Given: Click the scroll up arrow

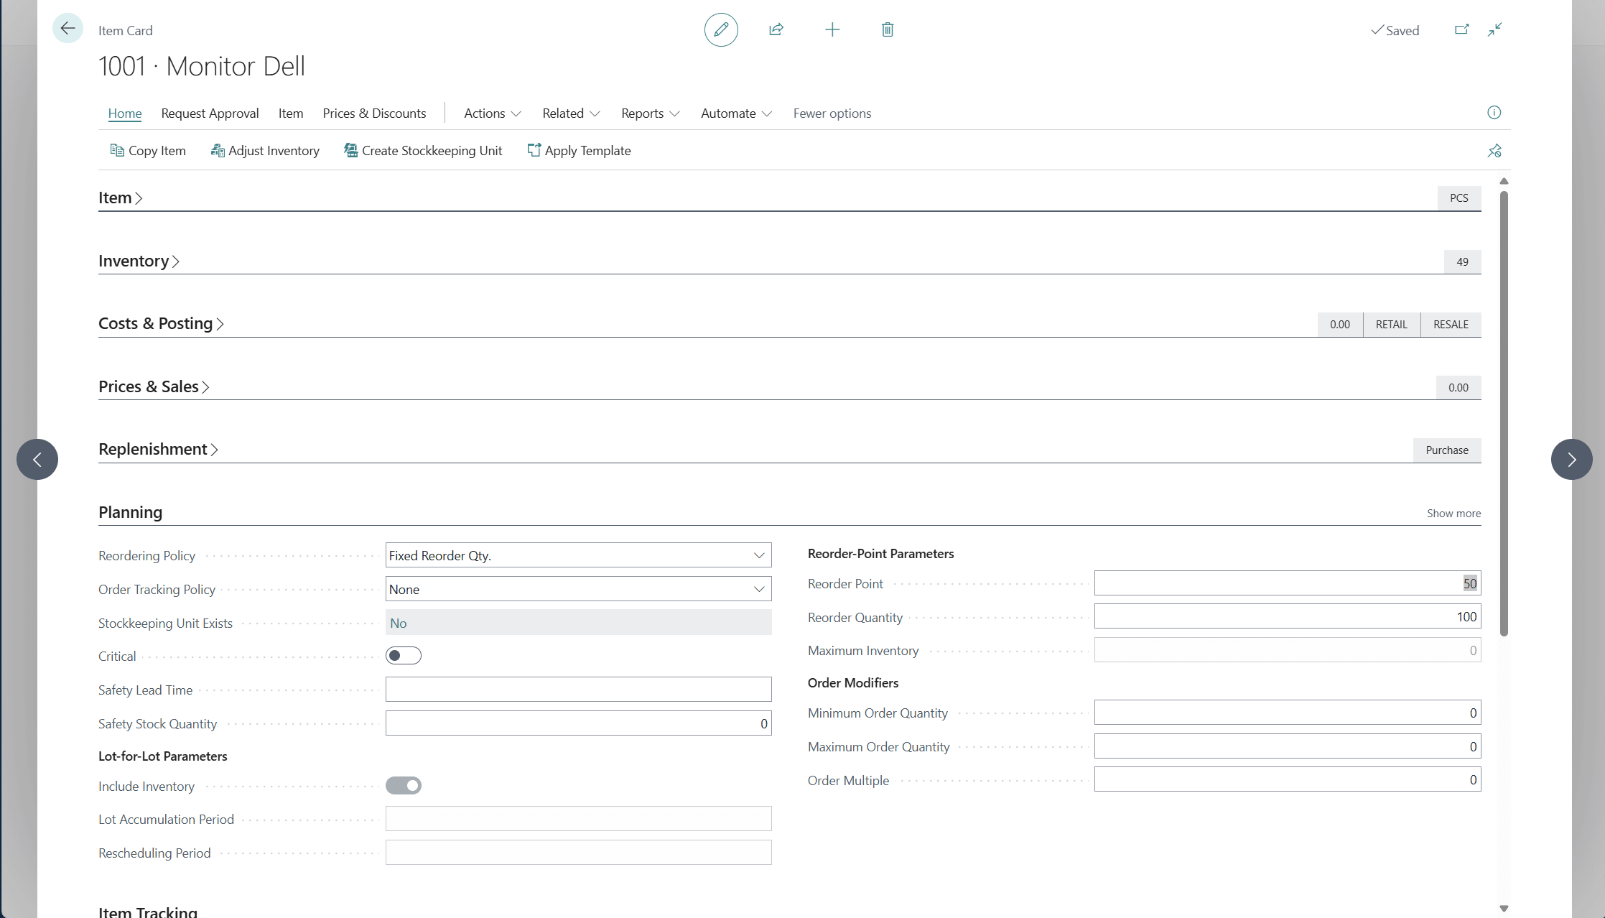Looking at the screenshot, I should coord(1504,181).
